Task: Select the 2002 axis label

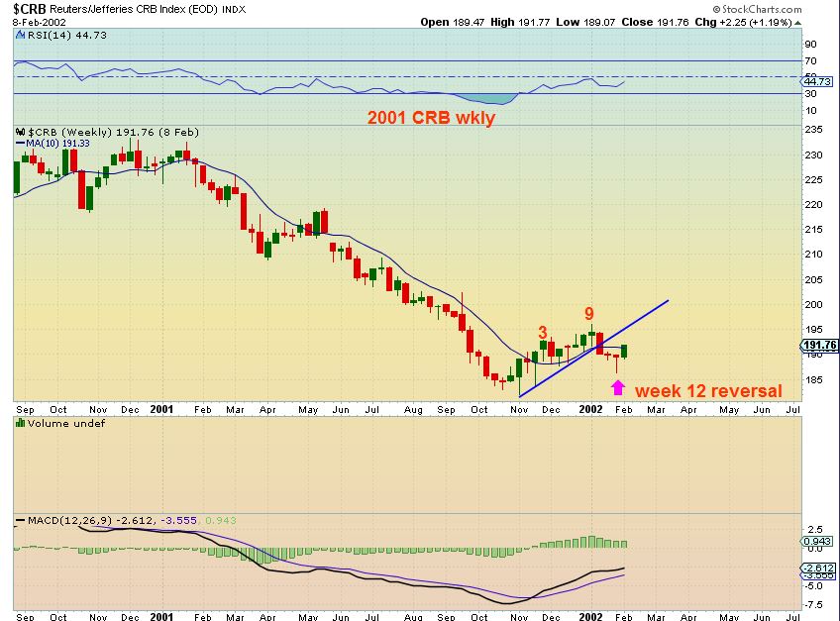Action: [x=588, y=408]
